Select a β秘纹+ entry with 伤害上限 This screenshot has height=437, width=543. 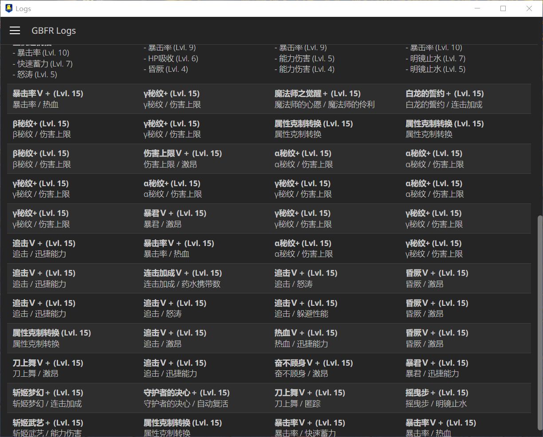(41, 129)
